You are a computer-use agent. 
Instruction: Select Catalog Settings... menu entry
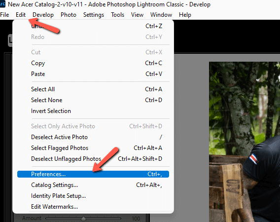tap(93, 185)
